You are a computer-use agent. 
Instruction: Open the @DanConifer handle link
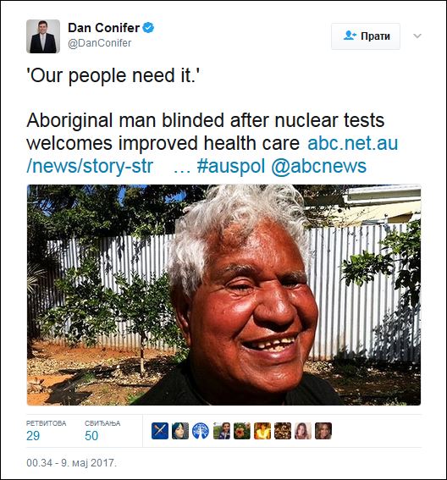pyautogui.click(x=99, y=43)
